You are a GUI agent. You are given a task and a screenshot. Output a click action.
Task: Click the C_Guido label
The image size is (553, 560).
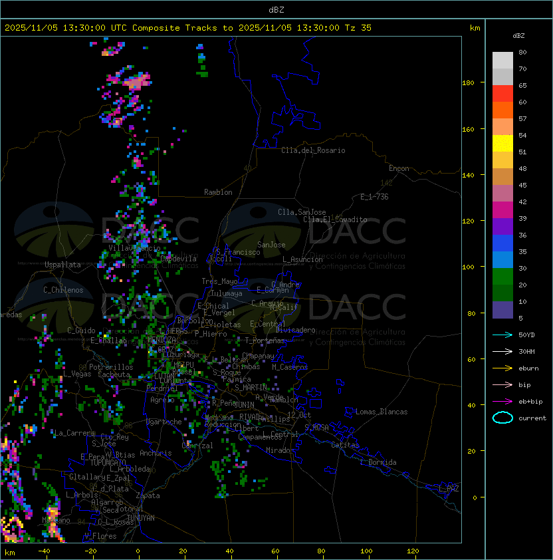click(x=81, y=331)
